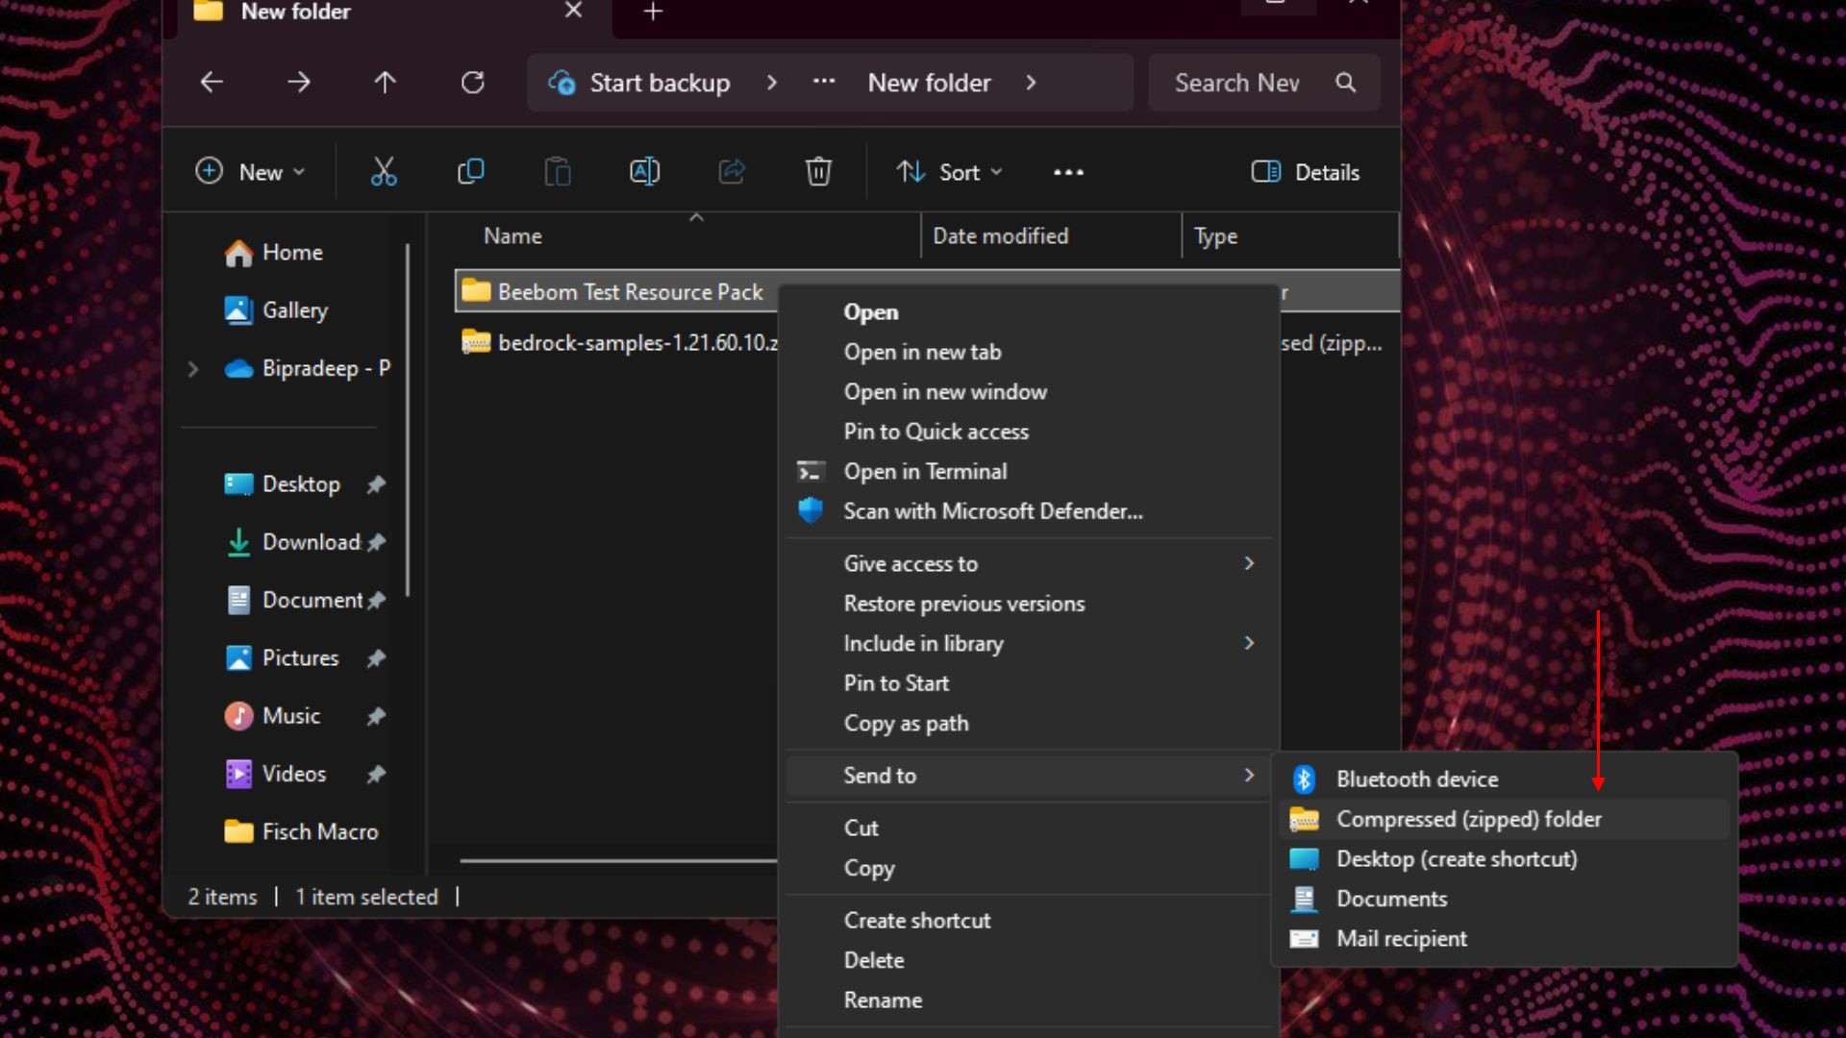Choose Open in new tab

click(922, 352)
